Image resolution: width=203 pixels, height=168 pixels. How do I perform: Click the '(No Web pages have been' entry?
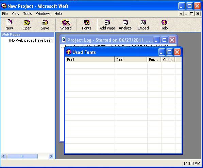31,40
